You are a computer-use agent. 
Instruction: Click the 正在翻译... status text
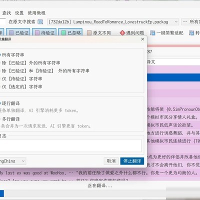[100, 185]
